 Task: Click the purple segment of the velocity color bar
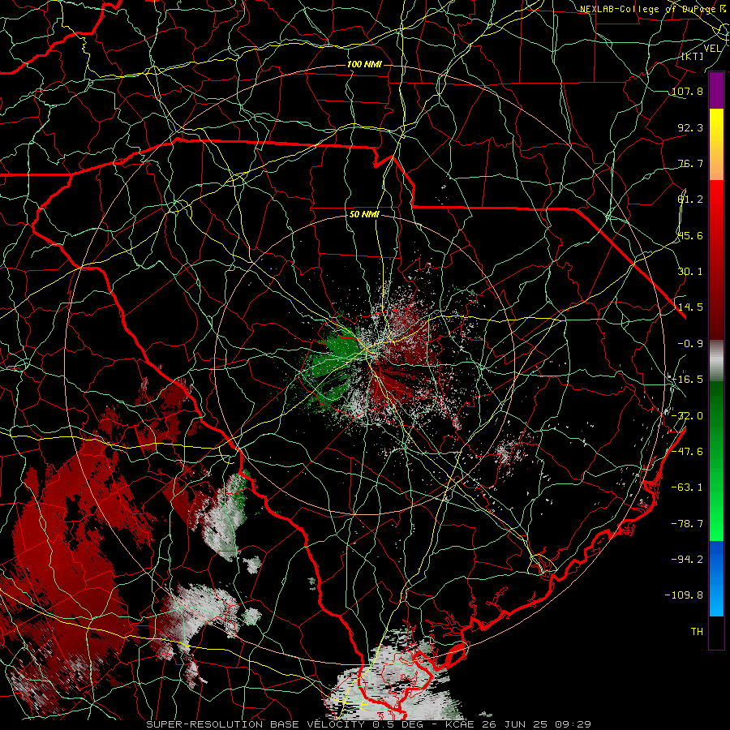pos(716,90)
